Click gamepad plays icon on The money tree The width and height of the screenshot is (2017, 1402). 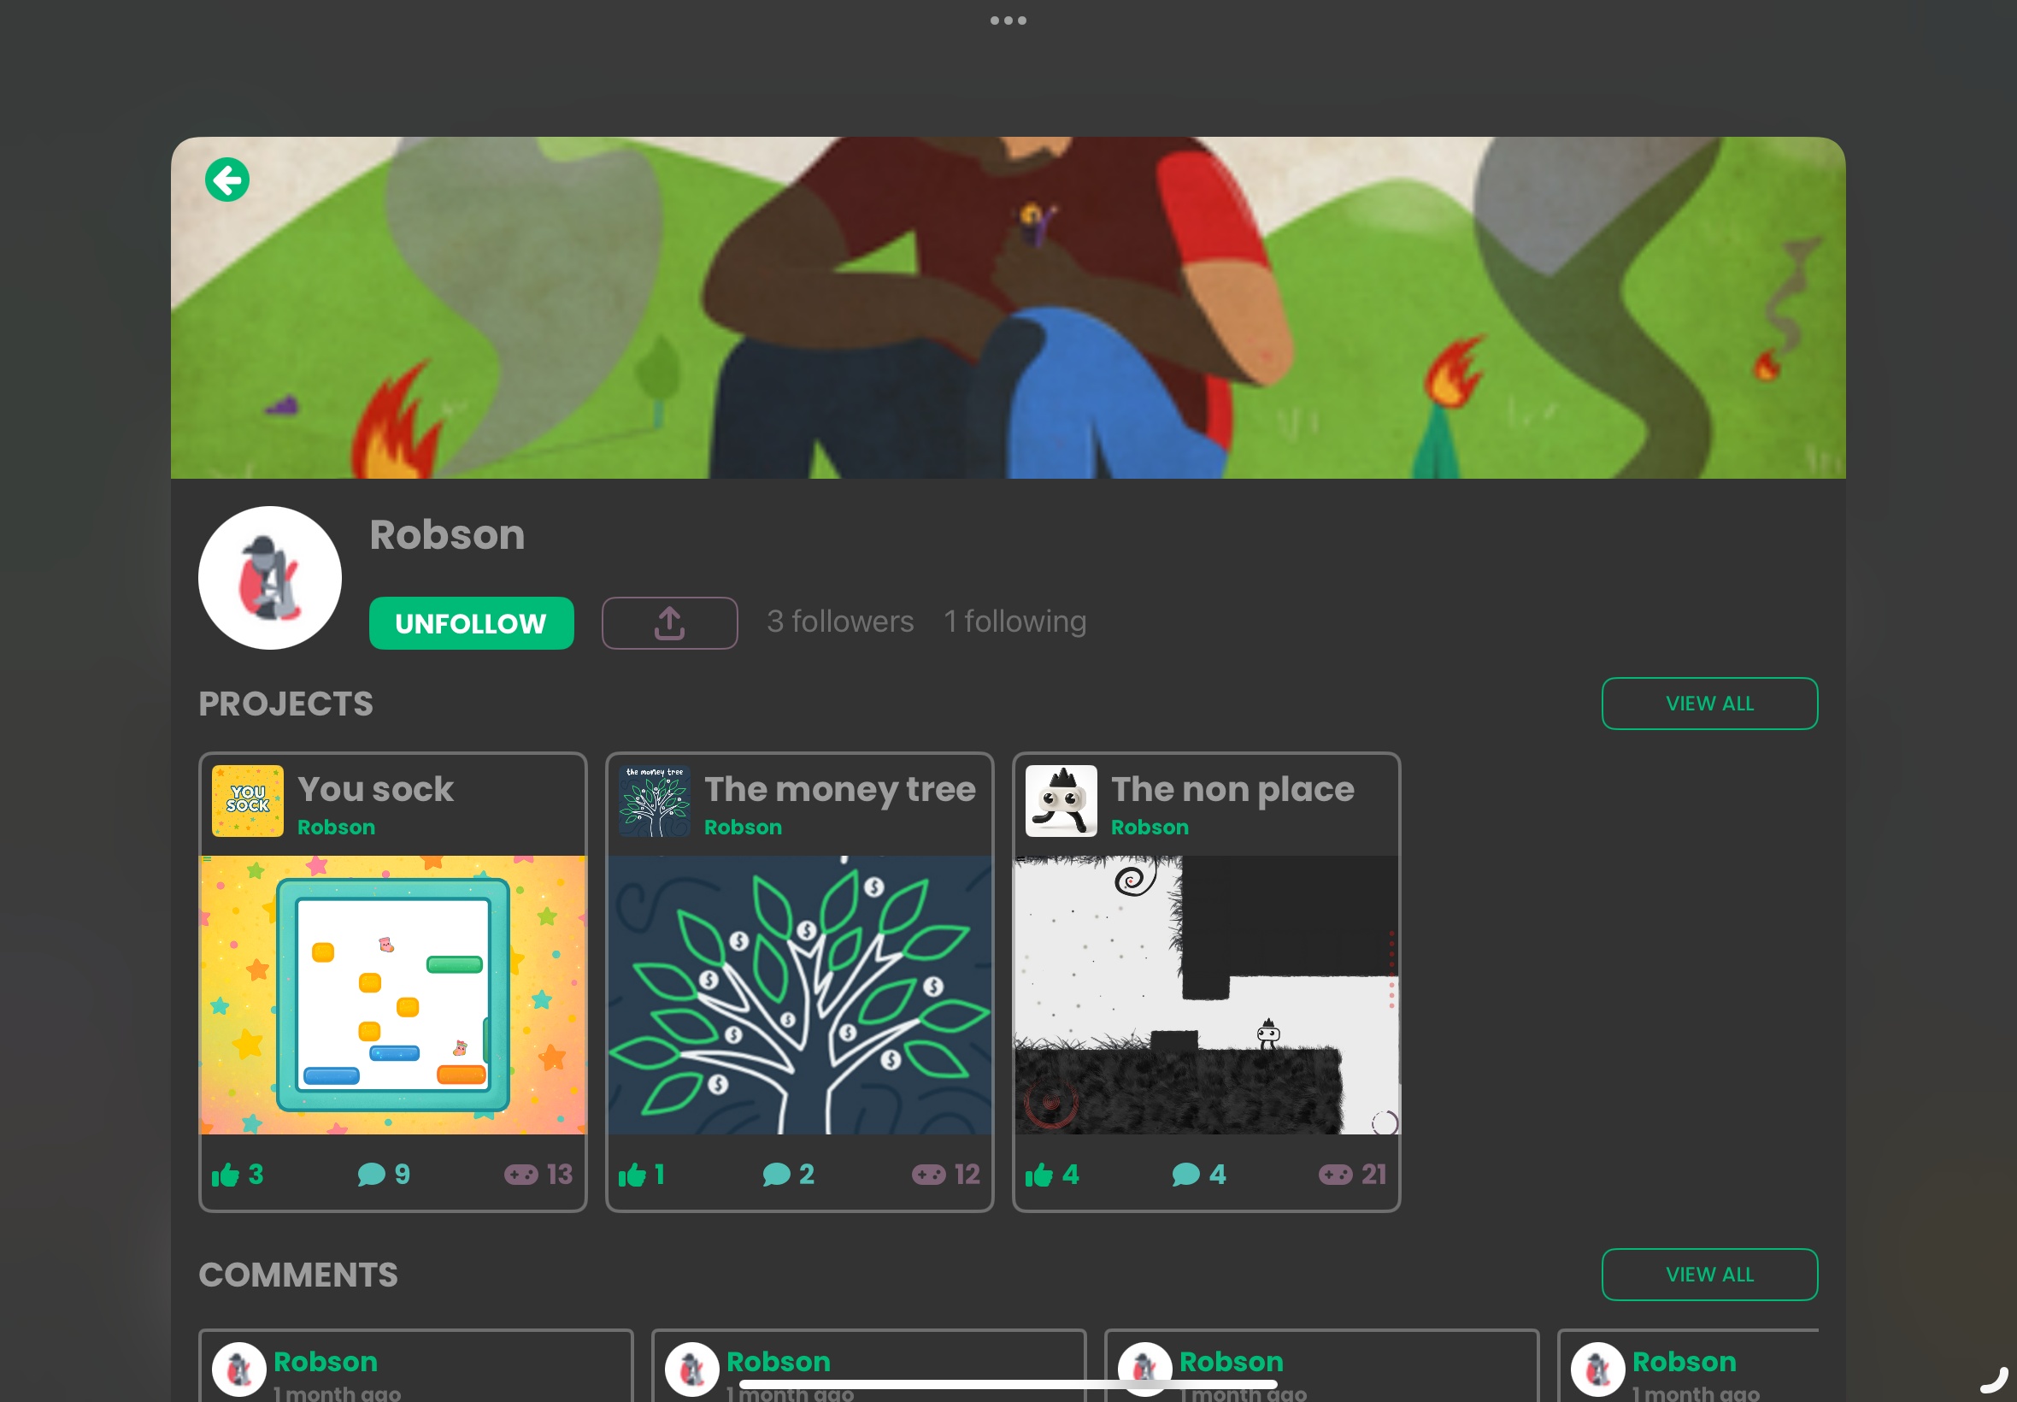pos(928,1175)
